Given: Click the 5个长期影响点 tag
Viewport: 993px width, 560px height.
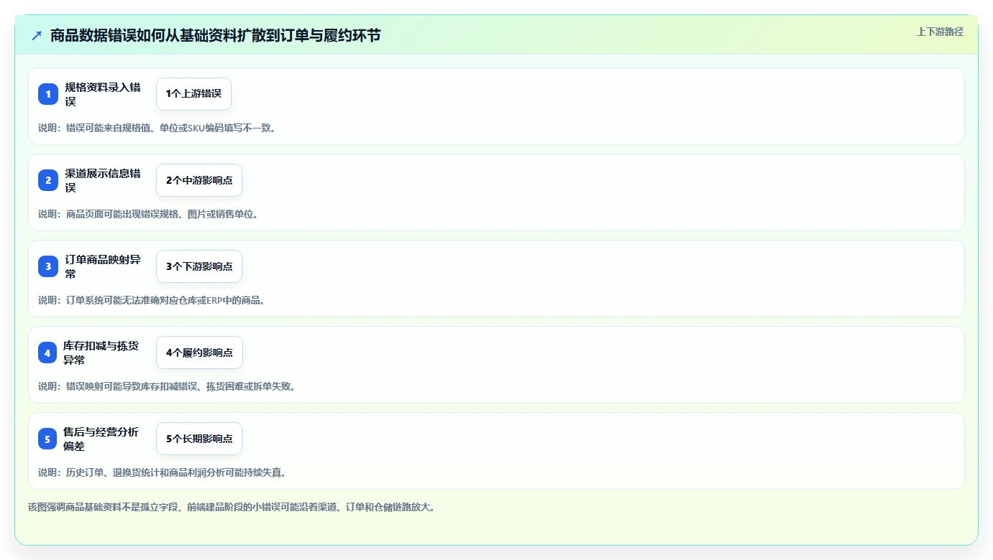Looking at the screenshot, I should 199,439.
